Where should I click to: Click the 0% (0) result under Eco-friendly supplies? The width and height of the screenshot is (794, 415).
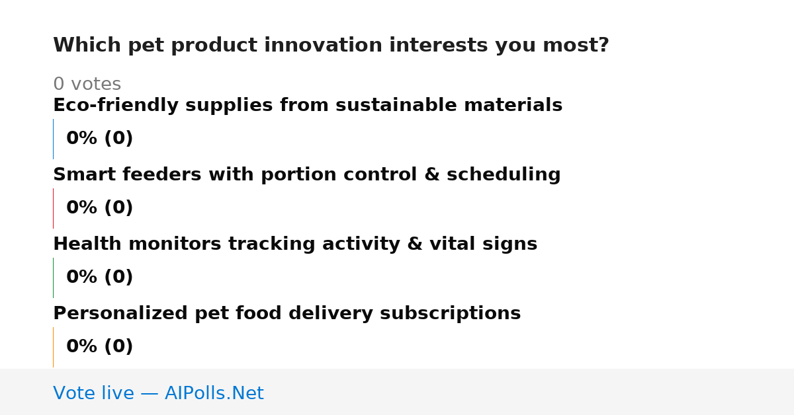click(99, 139)
